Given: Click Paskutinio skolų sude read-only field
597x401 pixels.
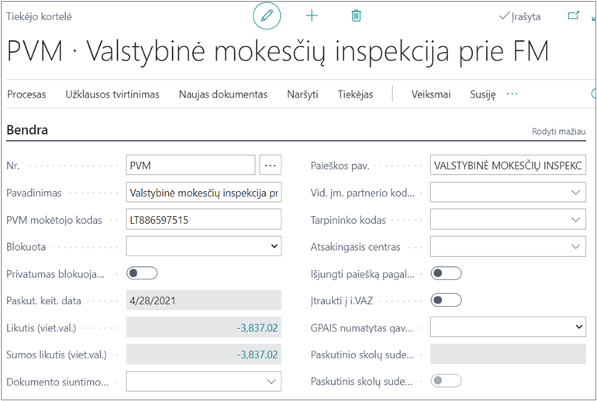Looking at the screenshot, I should [x=508, y=354].
